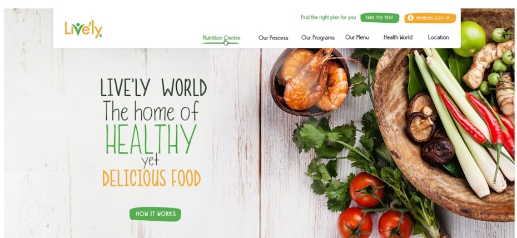Screen dimensions: 517x238
Task: Open the Health World section
Action: [397, 37]
